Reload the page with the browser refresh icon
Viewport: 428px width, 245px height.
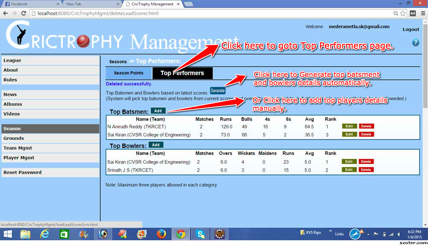tap(23, 13)
